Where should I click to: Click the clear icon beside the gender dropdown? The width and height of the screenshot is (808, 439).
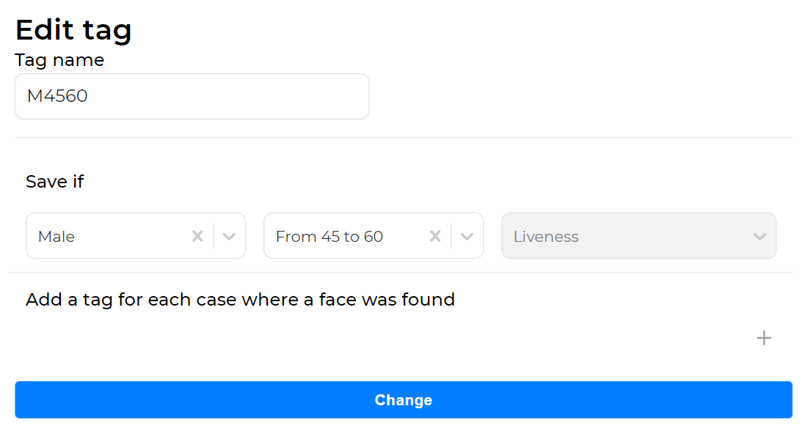[x=197, y=235]
